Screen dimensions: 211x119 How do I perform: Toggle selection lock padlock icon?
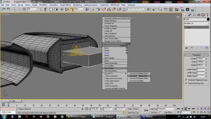(82, 109)
